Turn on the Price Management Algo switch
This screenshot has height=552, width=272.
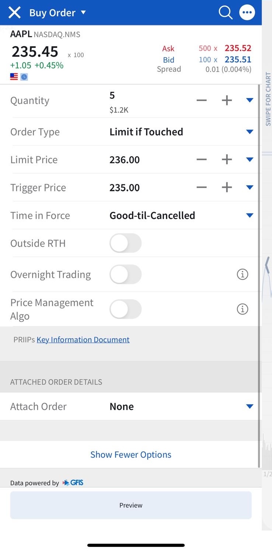pyautogui.click(x=125, y=309)
